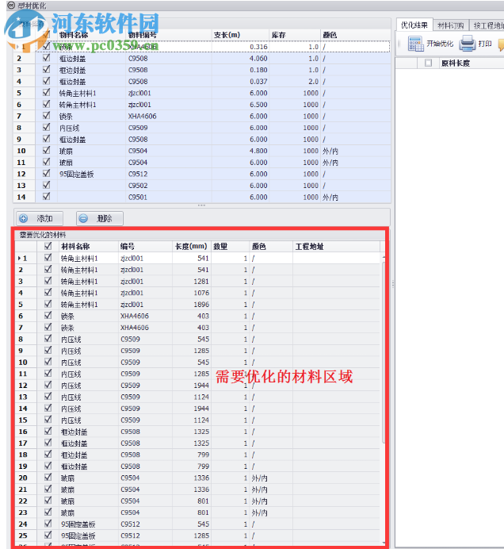
Task: Select the length cell showing 1896
Action: coord(192,305)
